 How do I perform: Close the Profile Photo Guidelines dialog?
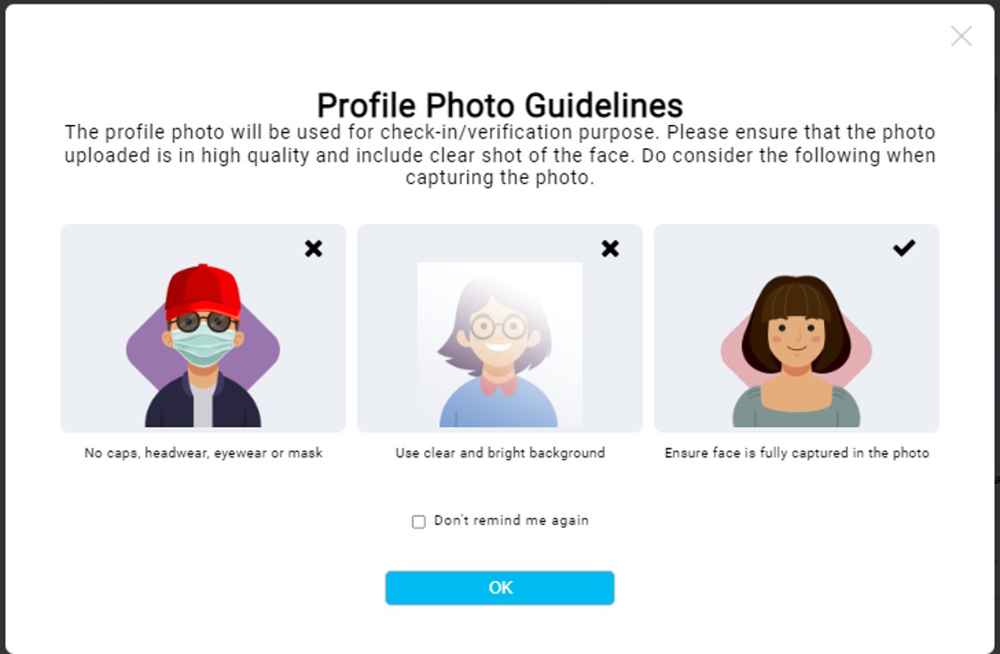pos(961,36)
